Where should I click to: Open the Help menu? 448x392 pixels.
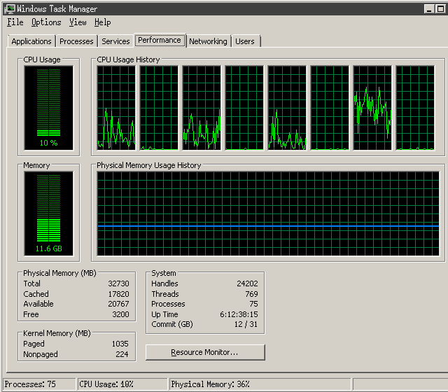pos(103,22)
